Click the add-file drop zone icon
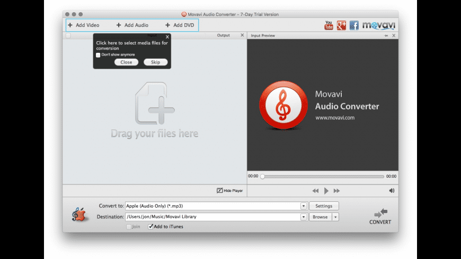 click(155, 103)
